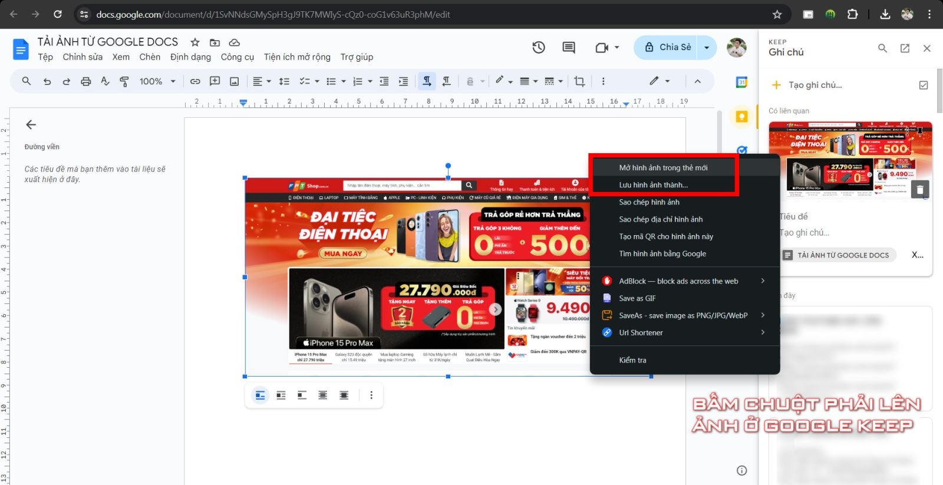
Task: Open Keep in a new tab
Action: point(905,48)
